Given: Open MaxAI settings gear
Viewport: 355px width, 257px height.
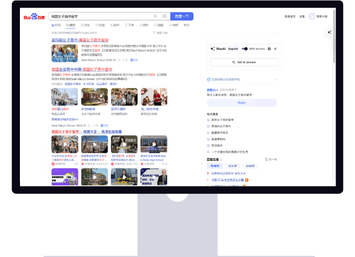Looking at the screenshot, I should pos(269,49).
